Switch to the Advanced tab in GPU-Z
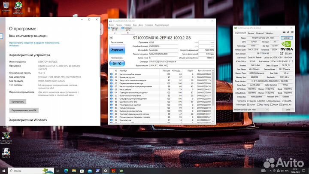 [x=260, y=33]
